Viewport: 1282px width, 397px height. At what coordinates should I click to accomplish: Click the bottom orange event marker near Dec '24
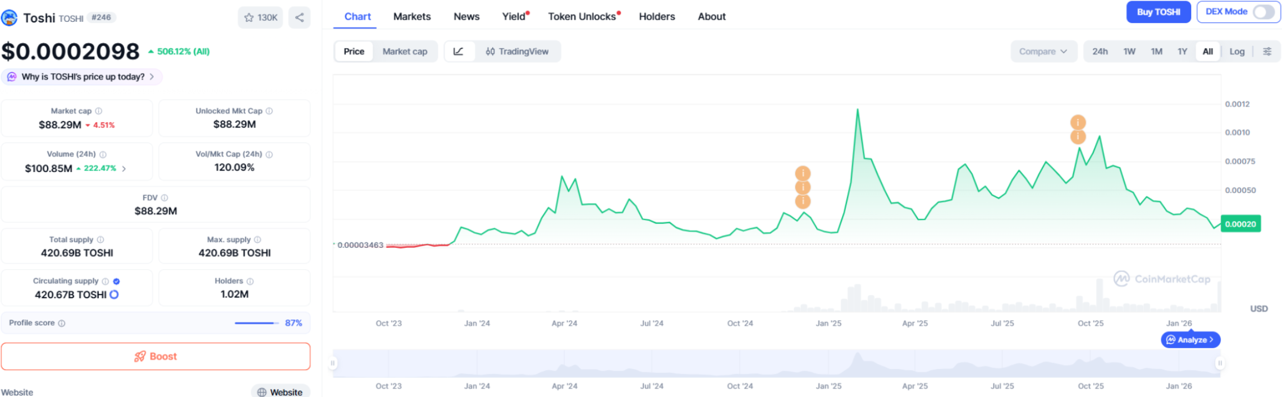(803, 201)
